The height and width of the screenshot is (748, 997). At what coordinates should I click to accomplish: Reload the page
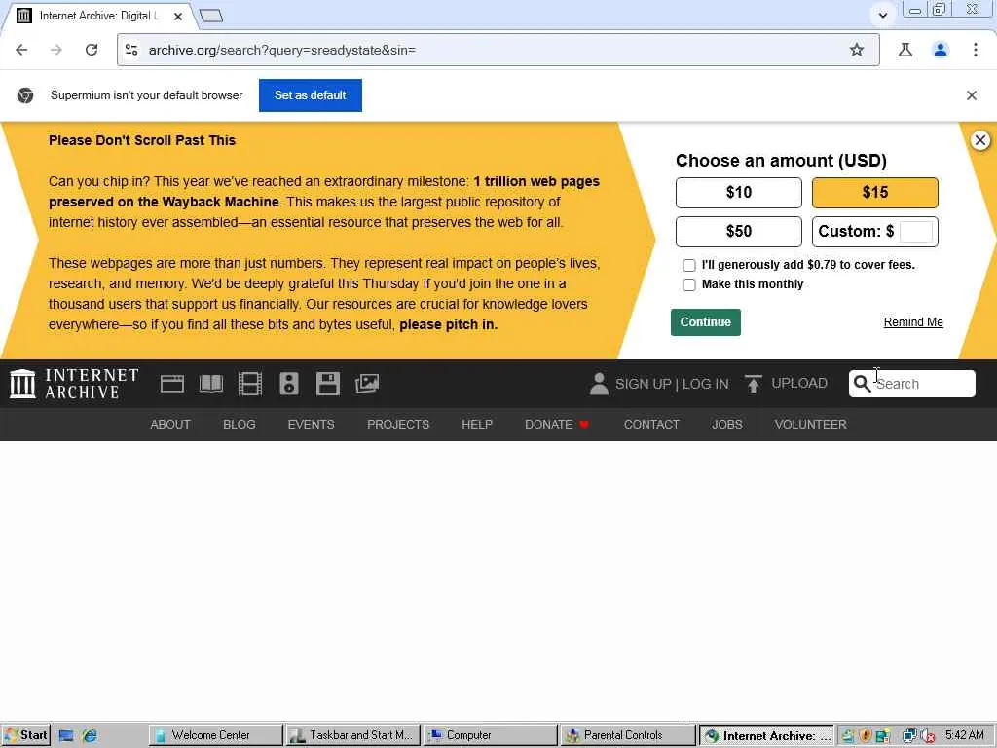(x=92, y=50)
